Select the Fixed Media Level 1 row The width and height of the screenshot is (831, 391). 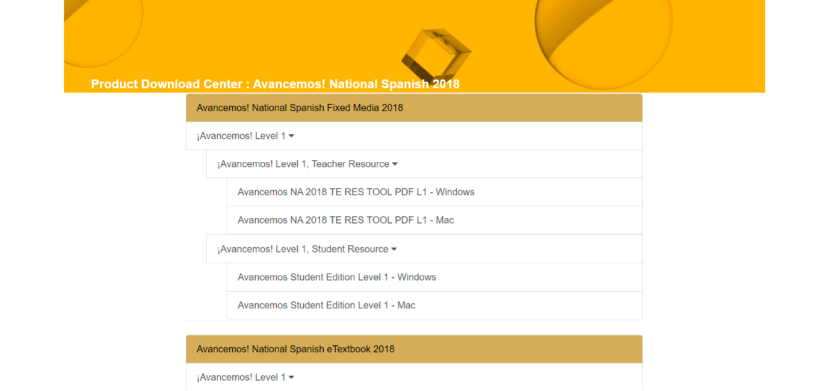tap(239, 135)
